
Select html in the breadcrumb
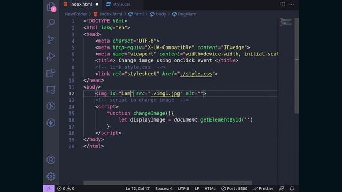139,14
